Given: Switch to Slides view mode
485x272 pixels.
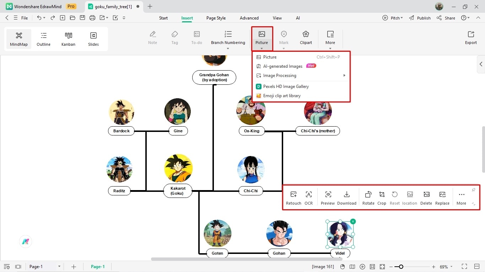Looking at the screenshot, I should [93, 39].
